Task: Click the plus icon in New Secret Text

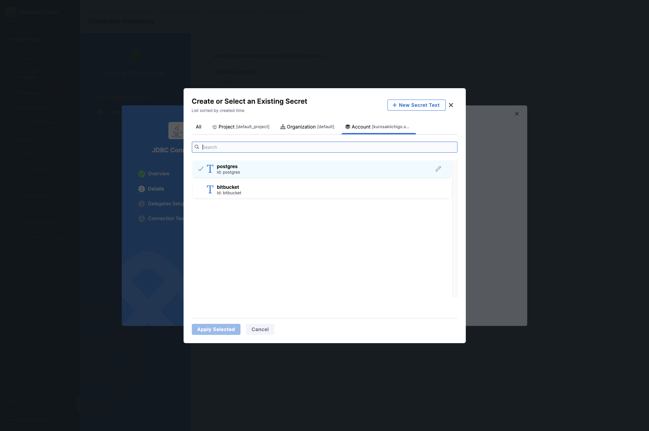Action: (x=395, y=105)
